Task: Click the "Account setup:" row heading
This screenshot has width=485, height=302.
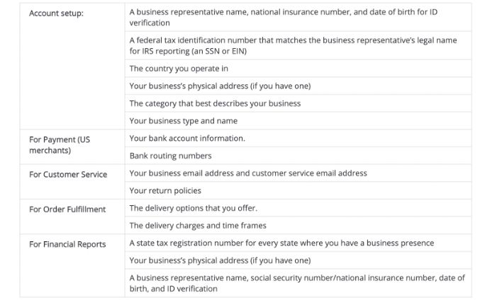Action: coord(57,13)
